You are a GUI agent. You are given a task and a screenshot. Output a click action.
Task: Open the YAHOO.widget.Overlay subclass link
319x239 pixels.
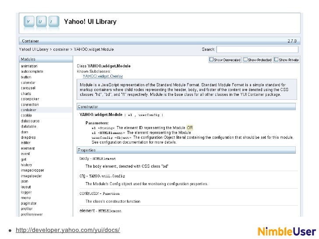coord(103,76)
